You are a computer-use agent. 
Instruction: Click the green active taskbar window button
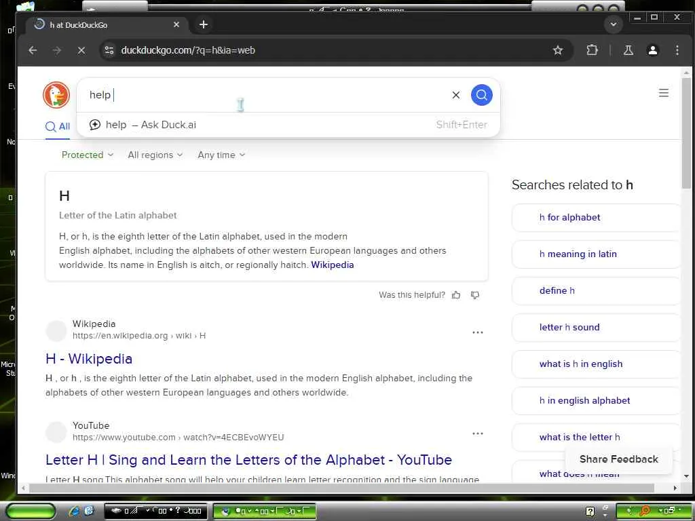[x=265, y=511]
